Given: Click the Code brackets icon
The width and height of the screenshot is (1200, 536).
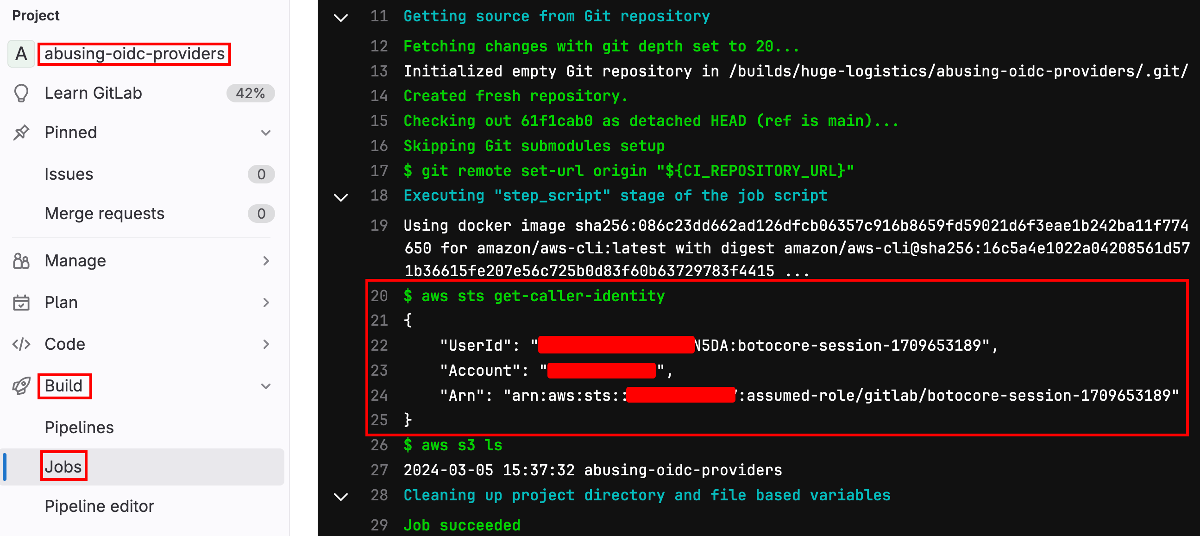Looking at the screenshot, I should [x=21, y=344].
